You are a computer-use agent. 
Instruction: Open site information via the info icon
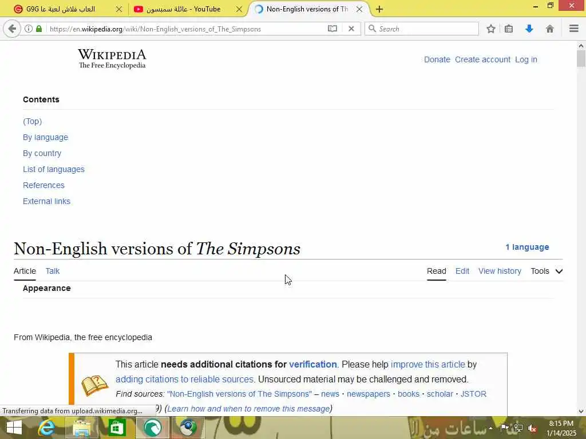tap(29, 29)
